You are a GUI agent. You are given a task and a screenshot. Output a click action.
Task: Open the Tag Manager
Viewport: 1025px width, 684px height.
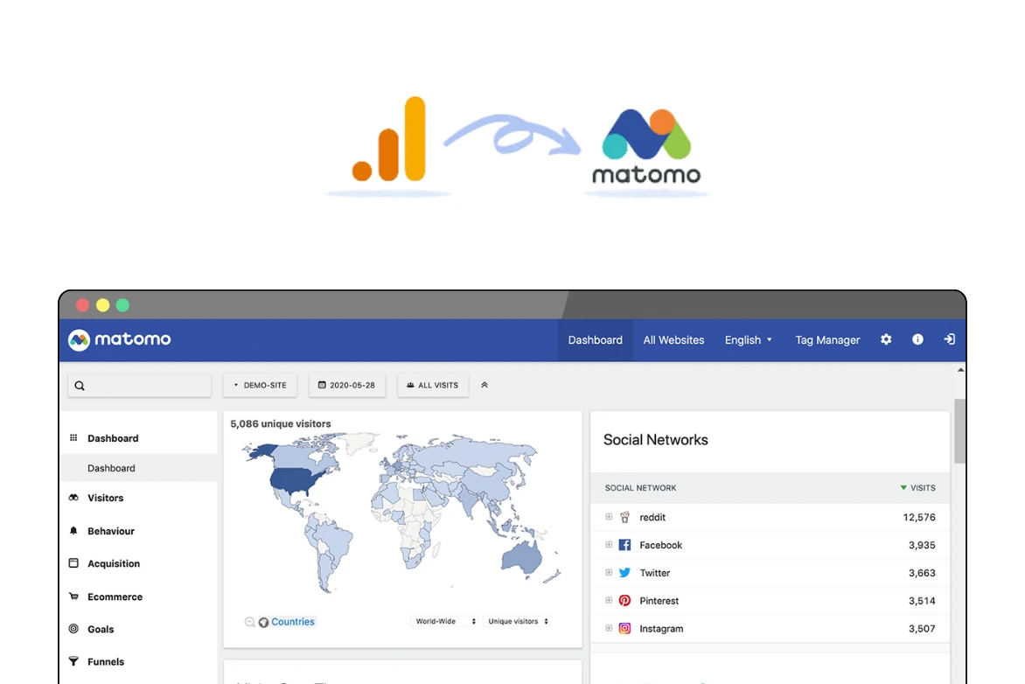(827, 339)
